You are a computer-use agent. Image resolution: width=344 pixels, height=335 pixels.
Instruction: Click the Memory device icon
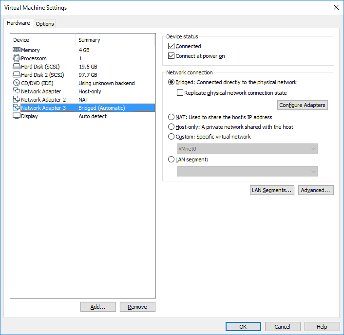point(17,50)
